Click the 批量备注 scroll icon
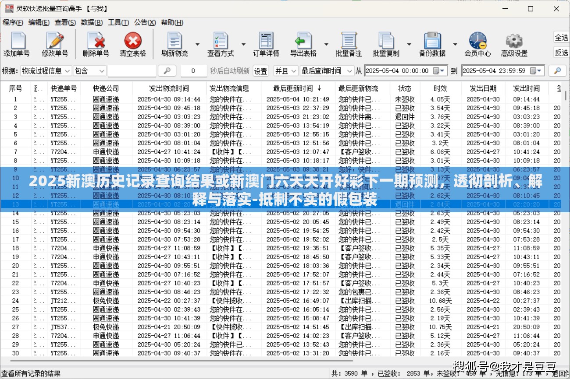 [349, 44]
